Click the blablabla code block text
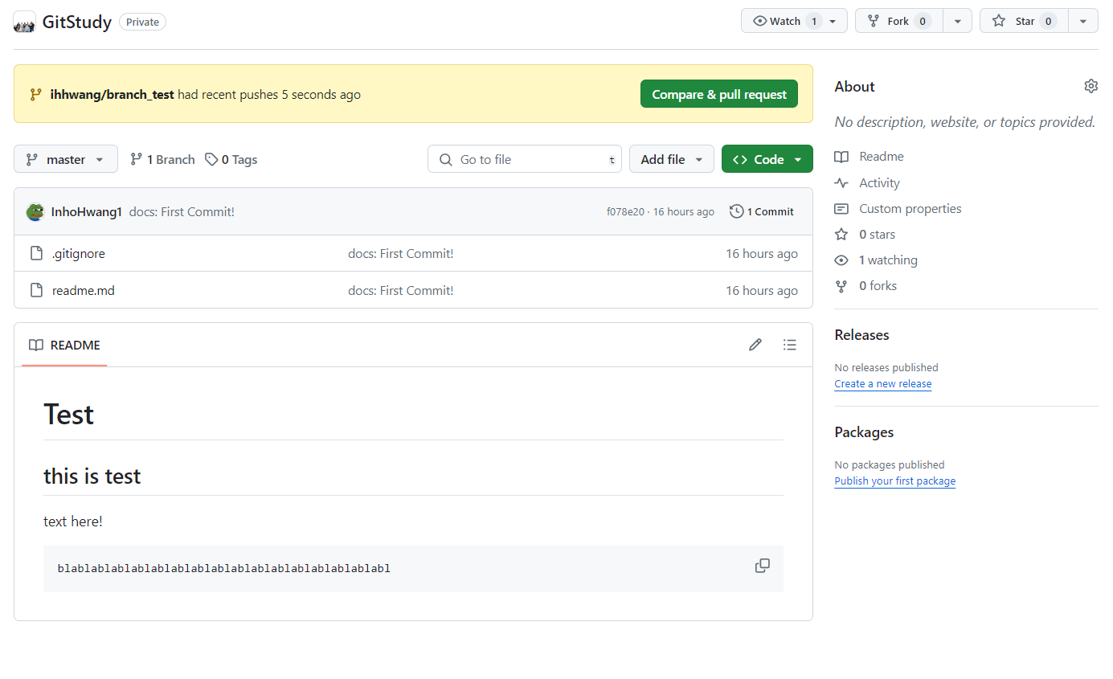Image resolution: width=1113 pixels, height=679 pixels. click(x=223, y=569)
